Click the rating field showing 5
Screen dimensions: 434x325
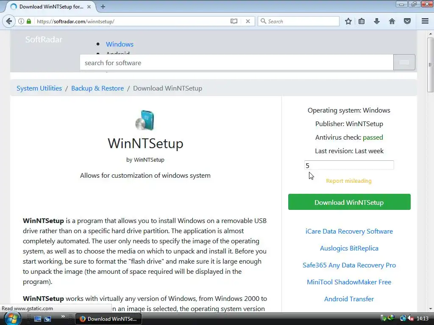coord(349,165)
